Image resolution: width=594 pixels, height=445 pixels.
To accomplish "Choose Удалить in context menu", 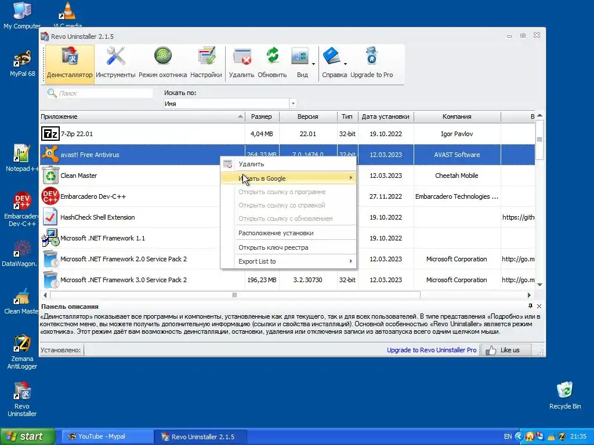I will 288,164.
